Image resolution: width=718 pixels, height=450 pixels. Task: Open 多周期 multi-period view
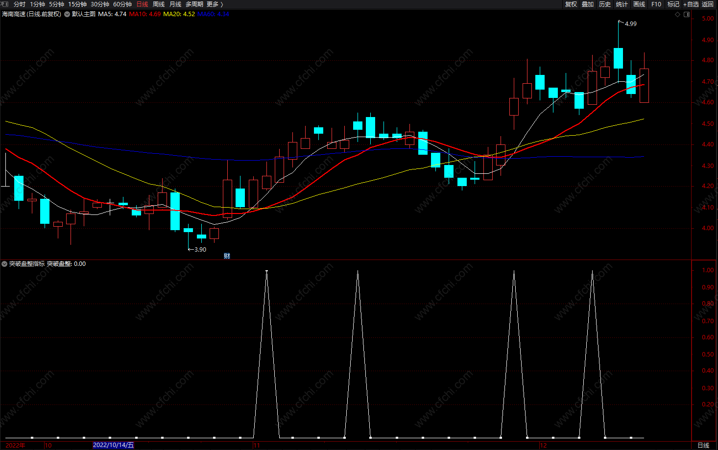point(194,4)
